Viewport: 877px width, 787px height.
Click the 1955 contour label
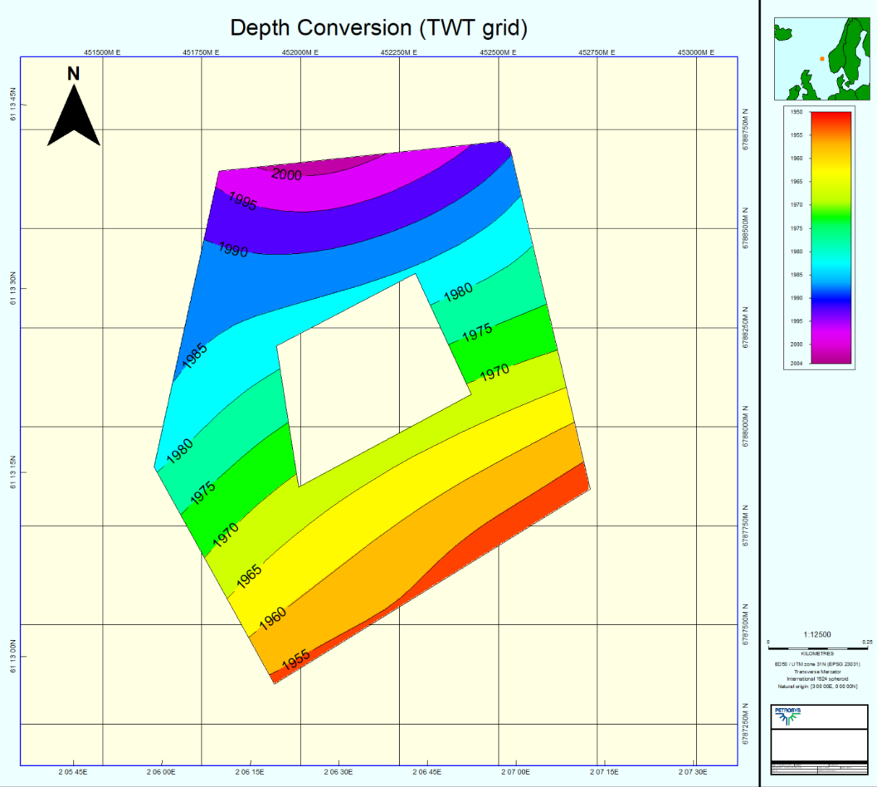tap(295, 660)
